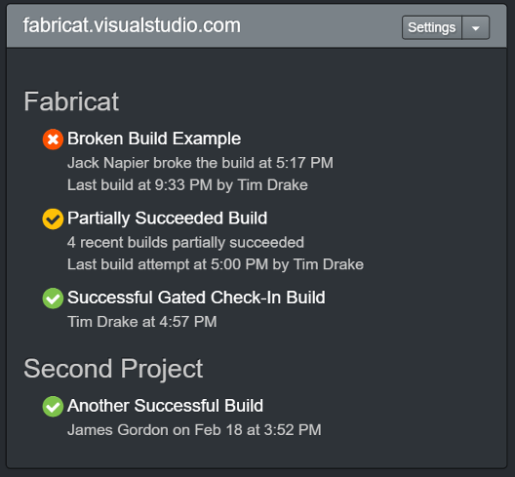Click the Second Project heading
This screenshot has height=477, width=515.
tap(113, 369)
